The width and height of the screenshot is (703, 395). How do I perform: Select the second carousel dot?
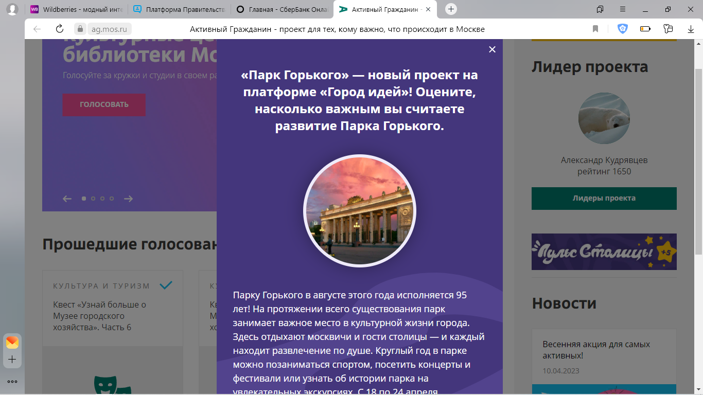[x=93, y=199]
